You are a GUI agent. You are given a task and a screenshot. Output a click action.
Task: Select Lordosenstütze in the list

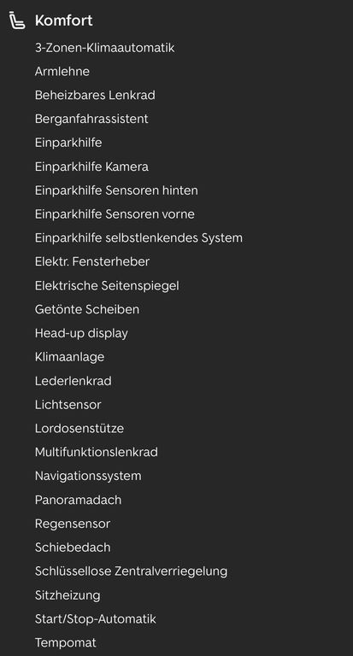pos(79,429)
